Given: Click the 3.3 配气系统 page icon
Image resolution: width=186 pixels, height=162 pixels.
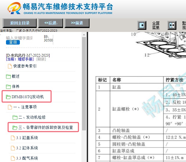Looking at the screenshot, I should tap(13, 158).
